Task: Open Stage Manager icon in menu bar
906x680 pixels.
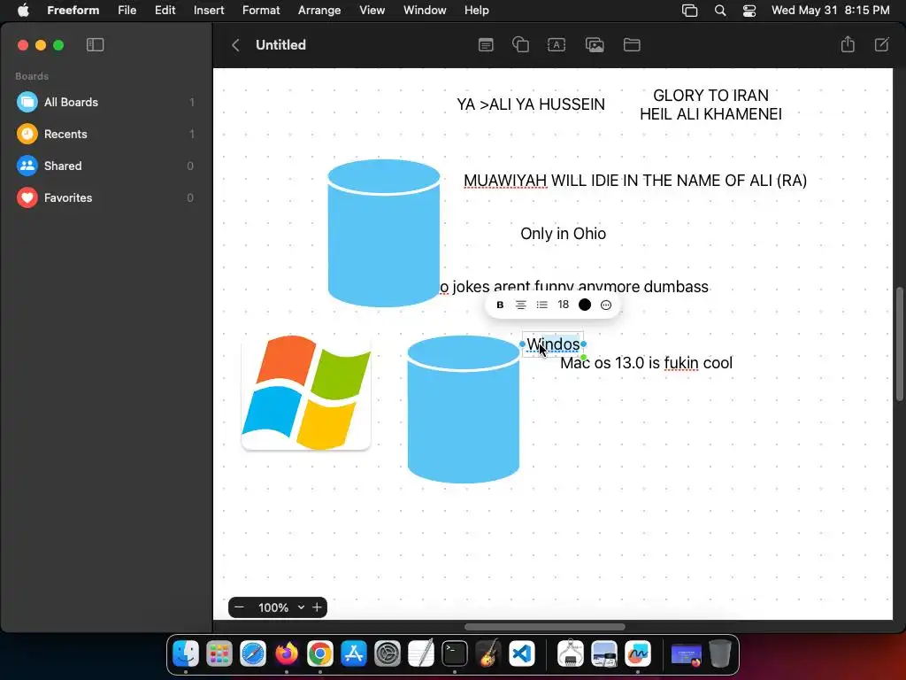Action: 690,11
